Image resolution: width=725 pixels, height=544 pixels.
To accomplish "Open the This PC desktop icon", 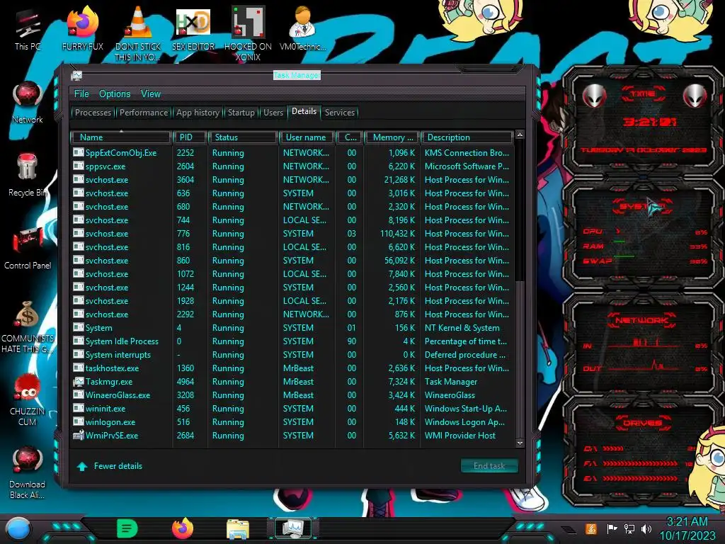I will pos(28,28).
